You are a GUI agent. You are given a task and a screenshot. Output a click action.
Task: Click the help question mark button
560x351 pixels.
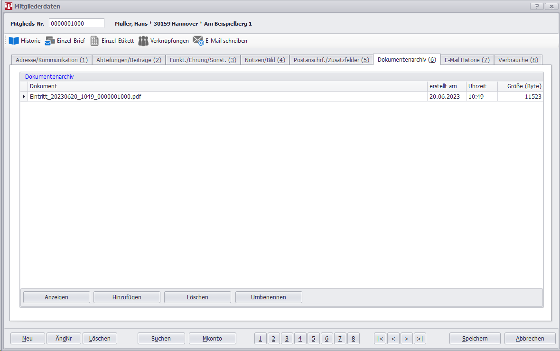[x=537, y=6]
